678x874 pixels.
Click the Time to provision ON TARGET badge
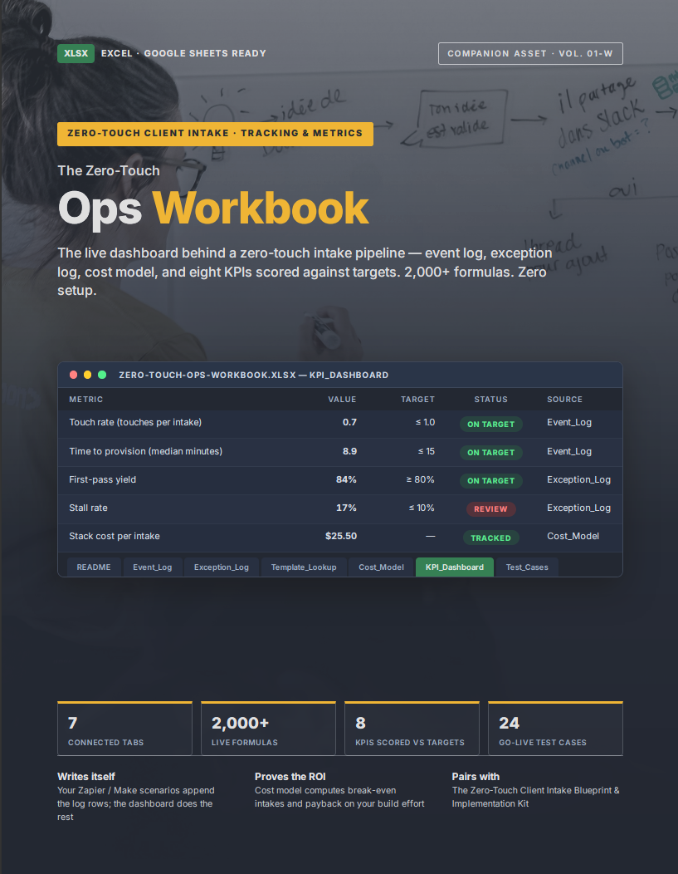click(491, 453)
